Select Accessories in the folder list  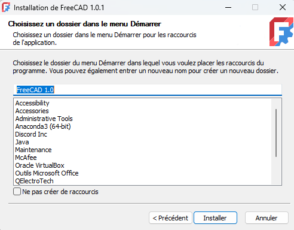pos(32,111)
